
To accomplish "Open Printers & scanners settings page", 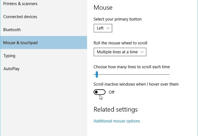I will pyautogui.click(x=20, y=4).
